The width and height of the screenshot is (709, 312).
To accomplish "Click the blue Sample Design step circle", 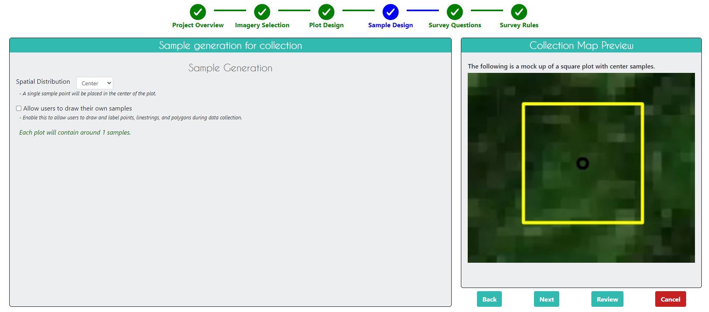I will (390, 12).
